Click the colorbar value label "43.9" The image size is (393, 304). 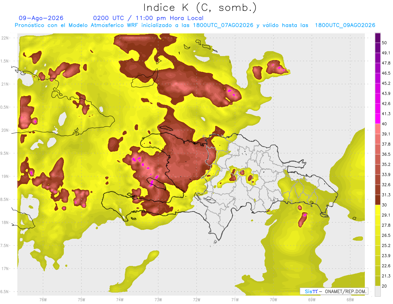click(x=386, y=93)
